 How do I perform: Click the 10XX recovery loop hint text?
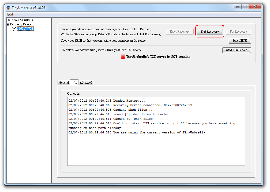click(111, 34)
